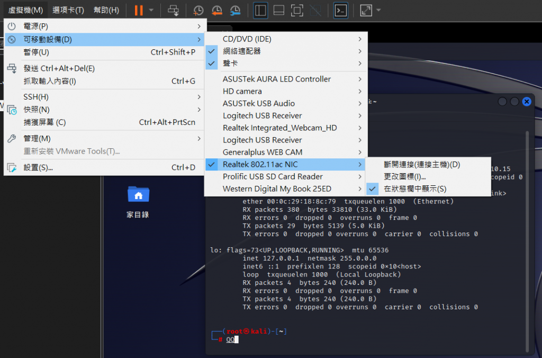
Task: Click 'inet 127.0.0.1' in terminal output
Action: [x=270, y=258]
